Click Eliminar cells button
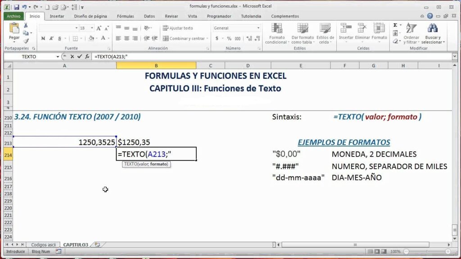This screenshot has width=461, height=259. (x=362, y=33)
